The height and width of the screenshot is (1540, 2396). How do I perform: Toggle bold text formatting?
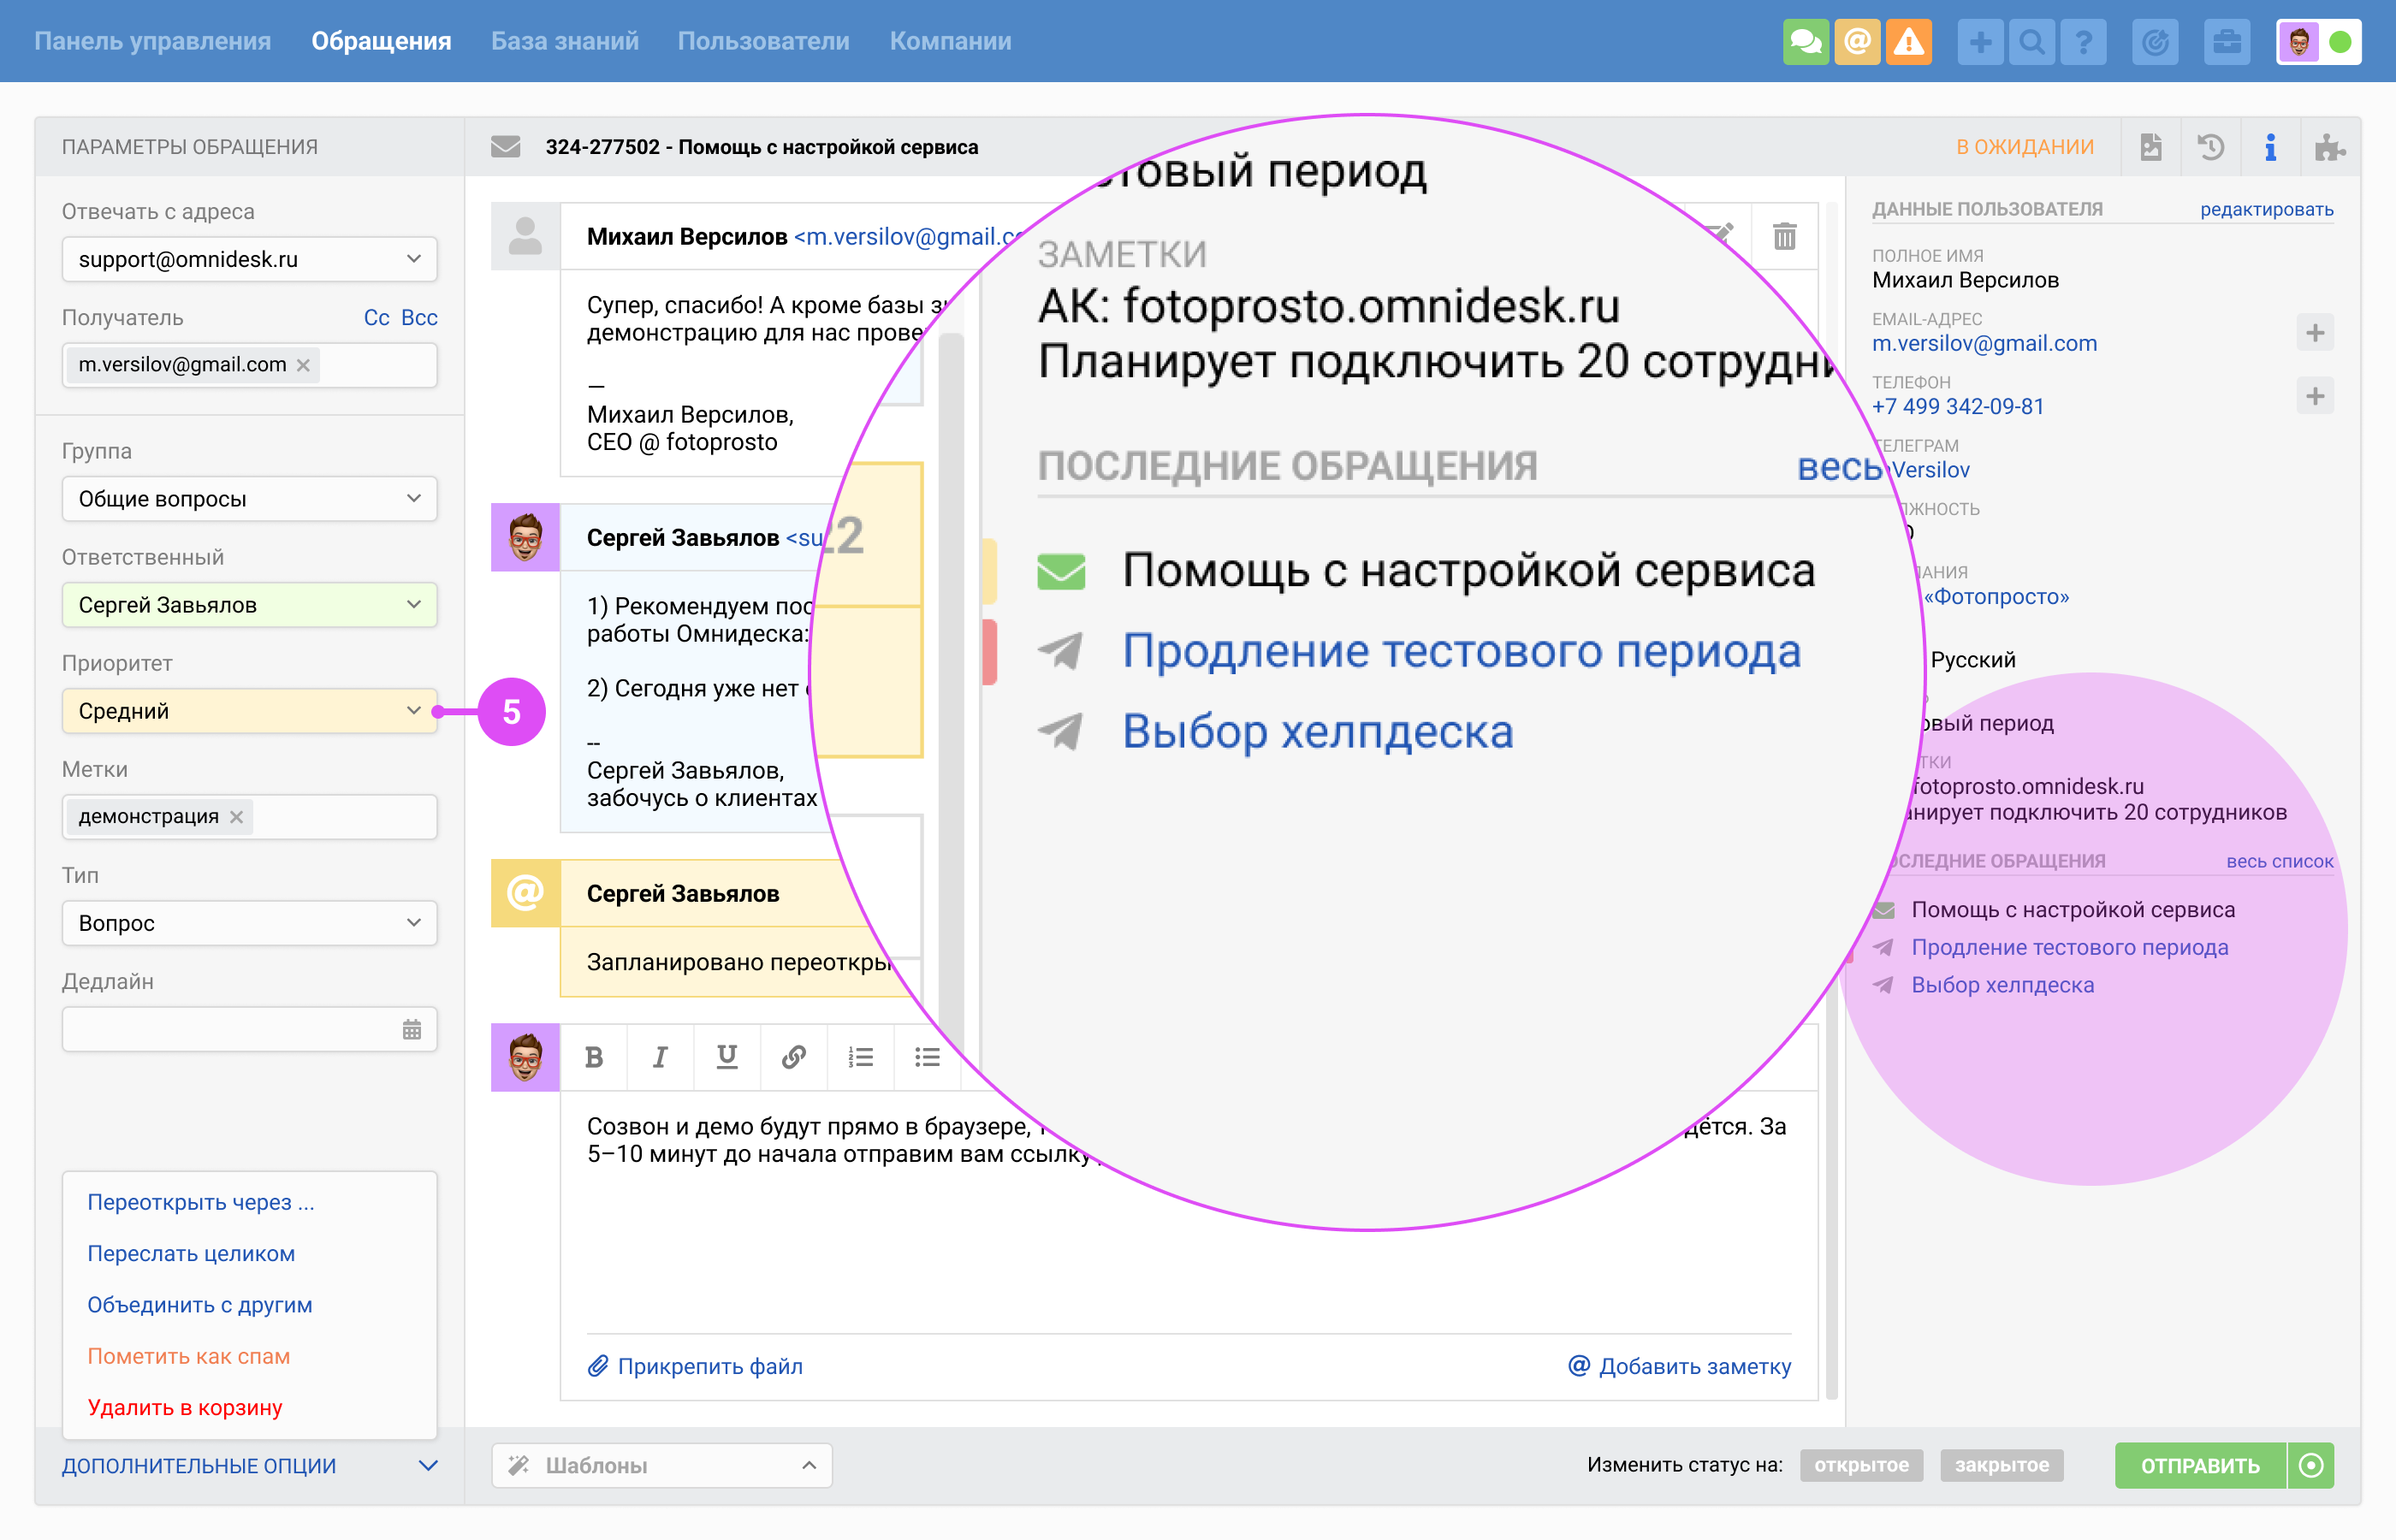point(594,1057)
